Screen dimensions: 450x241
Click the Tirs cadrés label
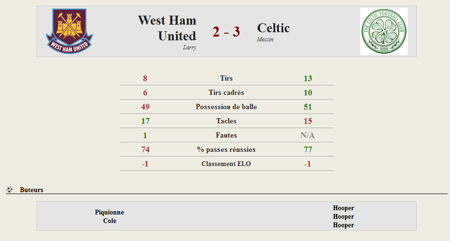pos(227,93)
